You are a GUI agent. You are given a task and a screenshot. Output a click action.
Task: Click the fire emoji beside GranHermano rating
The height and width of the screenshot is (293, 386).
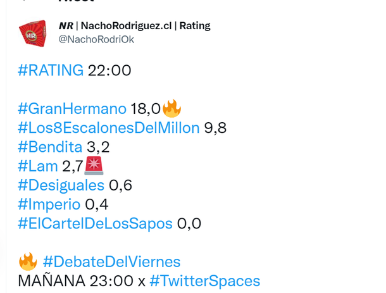click(171, 109)
